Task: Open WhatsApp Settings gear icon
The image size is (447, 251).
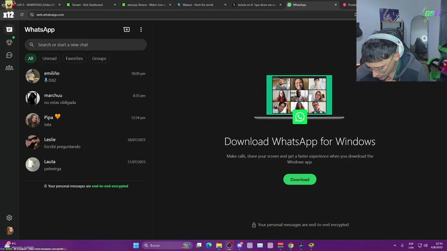Action: pos(9,218)
